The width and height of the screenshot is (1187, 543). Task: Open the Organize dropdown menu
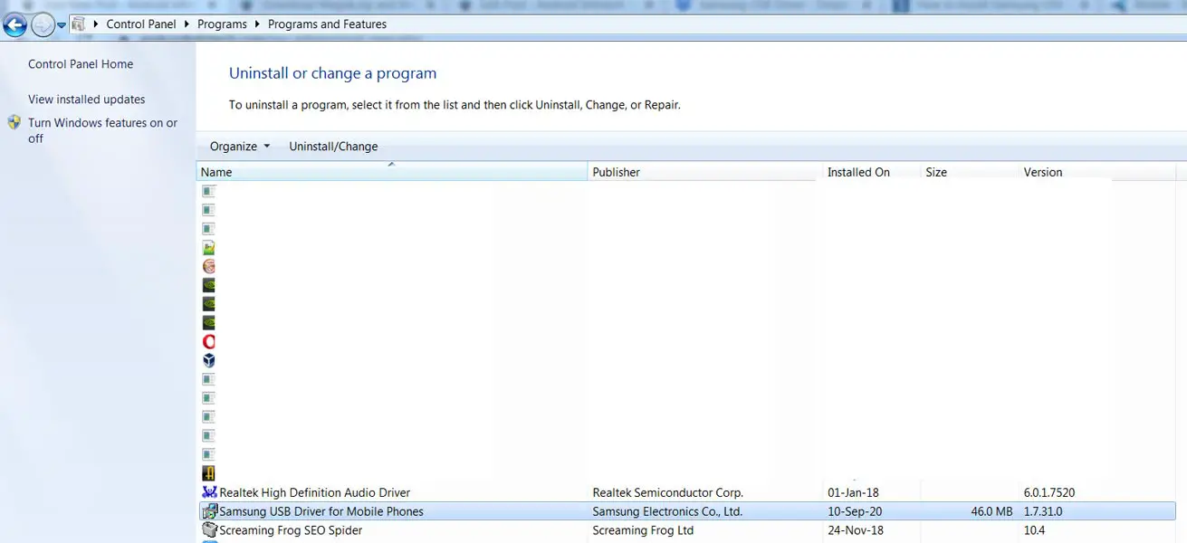pyautogui.click(x=240, y=147)
